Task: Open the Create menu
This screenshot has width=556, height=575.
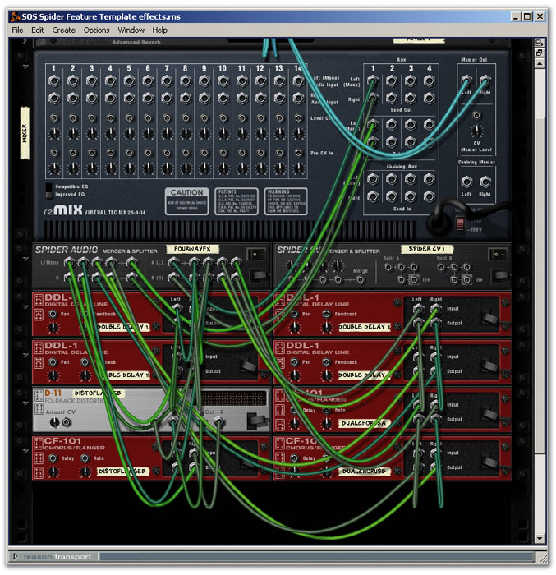Action: coord(63,30)
